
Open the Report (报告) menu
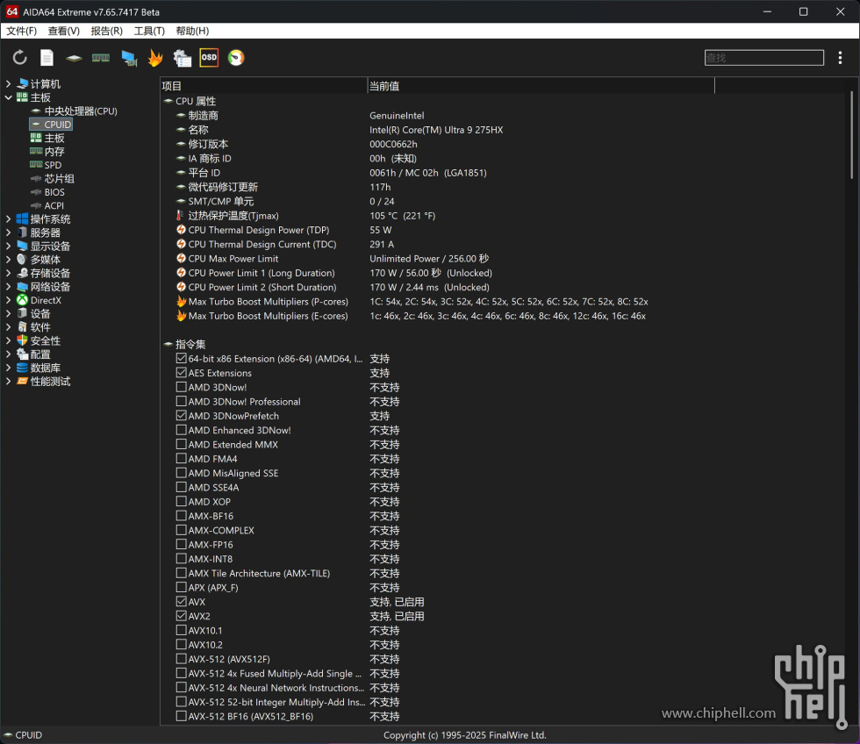coord(106,31)
